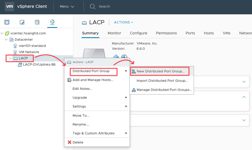Switch to the VMs tab
Screen dimensions: 252x150
[x=226, y=33]
